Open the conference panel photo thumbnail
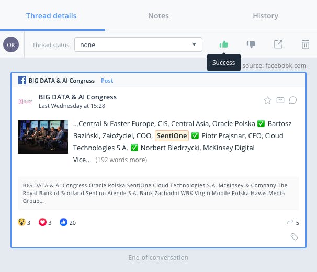317x272 pixels. click(43, 137)
